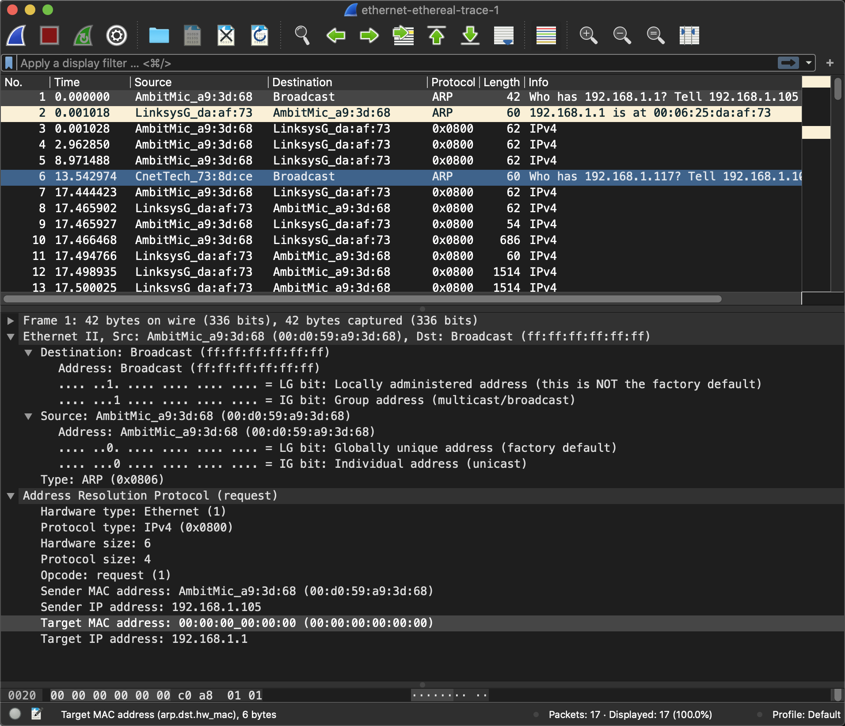Apply the display filter arrow button

click(x=788, y=63)
